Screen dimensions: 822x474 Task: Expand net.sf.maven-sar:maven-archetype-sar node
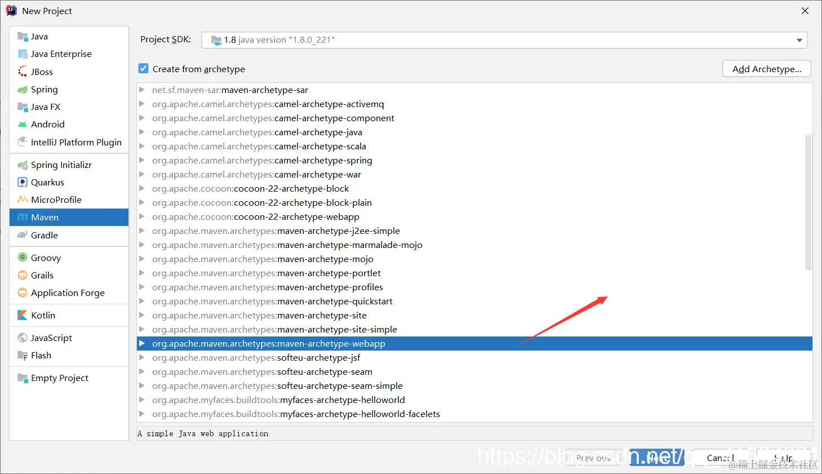pos(142,90)
